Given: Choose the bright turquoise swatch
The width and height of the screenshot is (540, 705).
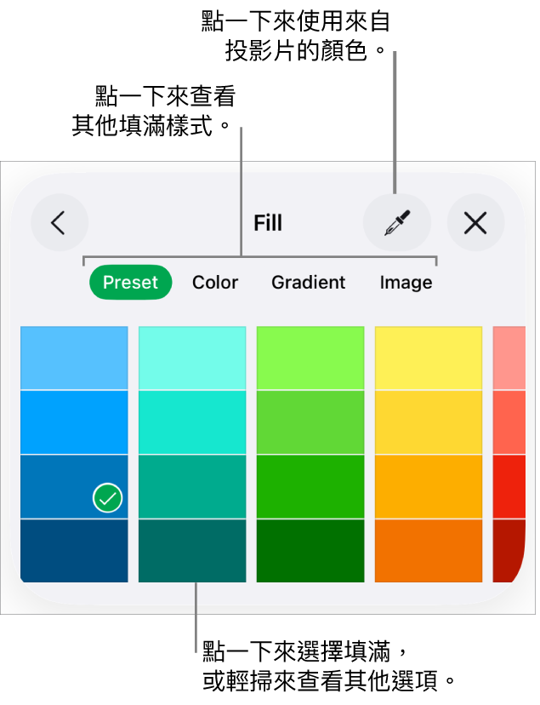Looking at the screenshot, I should click(192, 422).
